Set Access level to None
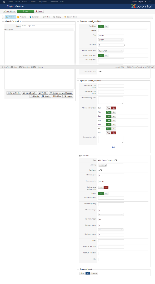The width and height of the screenshot is (155, 284). [82, 273]
